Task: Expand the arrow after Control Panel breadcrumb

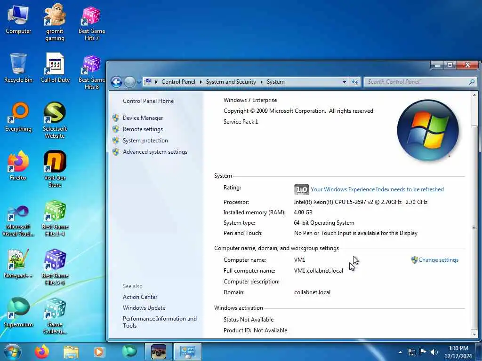Action: (x=201, y=82)
